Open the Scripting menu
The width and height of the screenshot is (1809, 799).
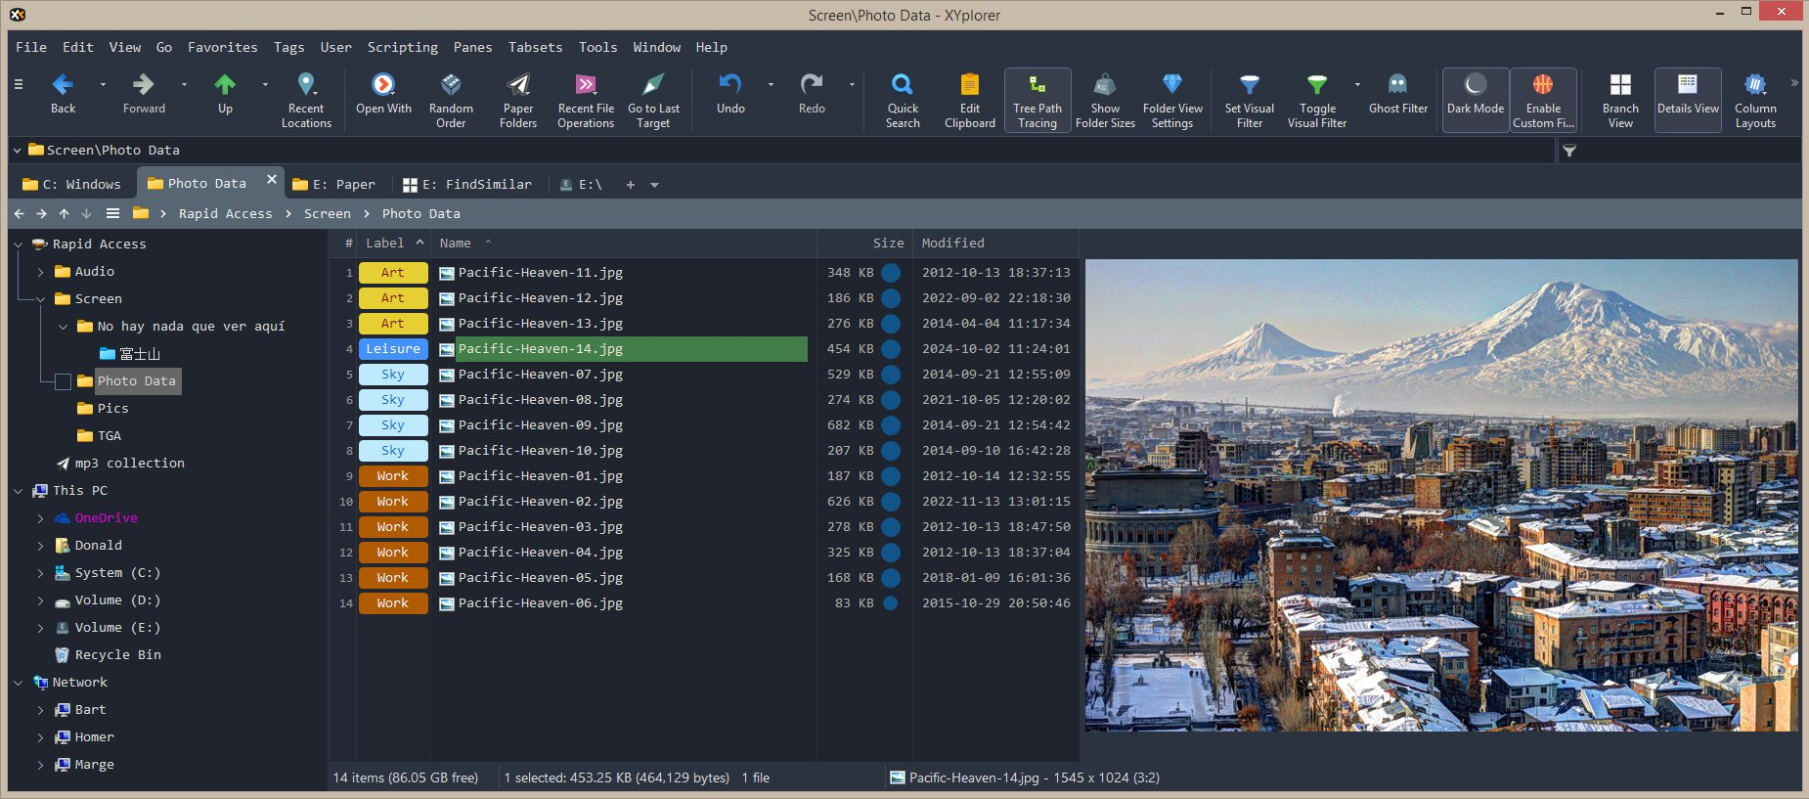(x=403, y=47)
